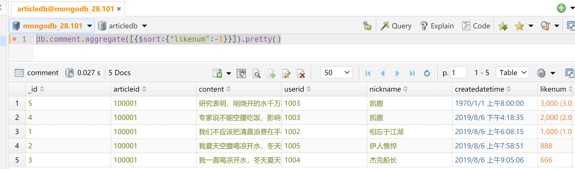The image size is (575, 169).
Task: Select the articledb@mongodb_28.101 tab
Action: (x=65, y=9)
